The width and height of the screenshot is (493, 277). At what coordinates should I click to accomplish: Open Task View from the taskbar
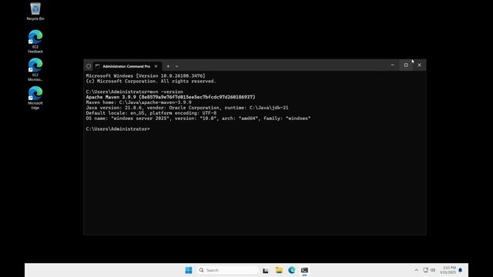click(266, 270)
